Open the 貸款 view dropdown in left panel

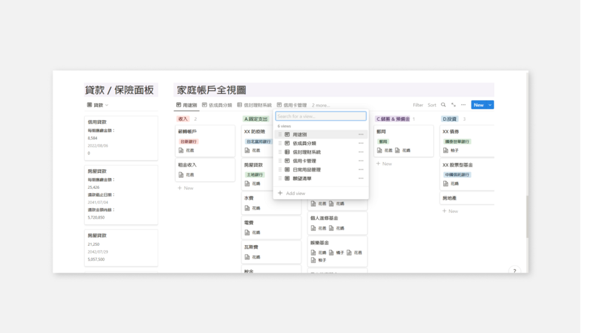tap(98, 105)
